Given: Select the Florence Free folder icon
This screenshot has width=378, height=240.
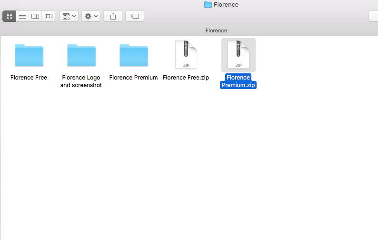Looking at the screenshot, I should (x=29, y=55).
